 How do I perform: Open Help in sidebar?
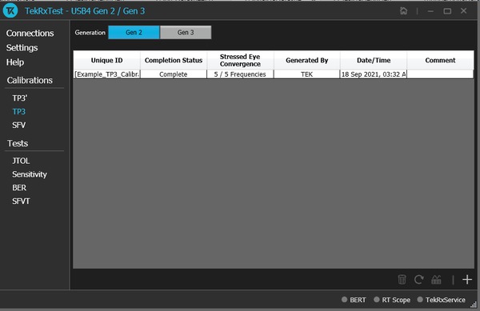coord(15,62)
